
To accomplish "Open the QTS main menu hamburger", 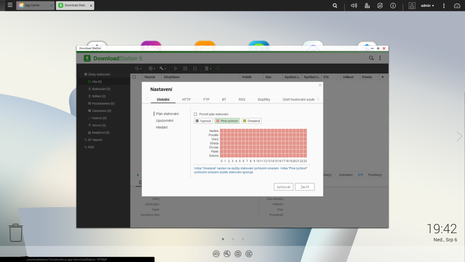I will click(10, 5).
